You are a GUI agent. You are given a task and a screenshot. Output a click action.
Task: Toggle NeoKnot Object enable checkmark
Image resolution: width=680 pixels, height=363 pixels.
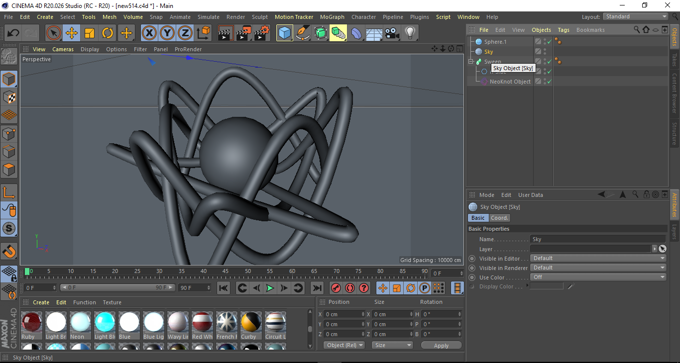coord(549,82)
